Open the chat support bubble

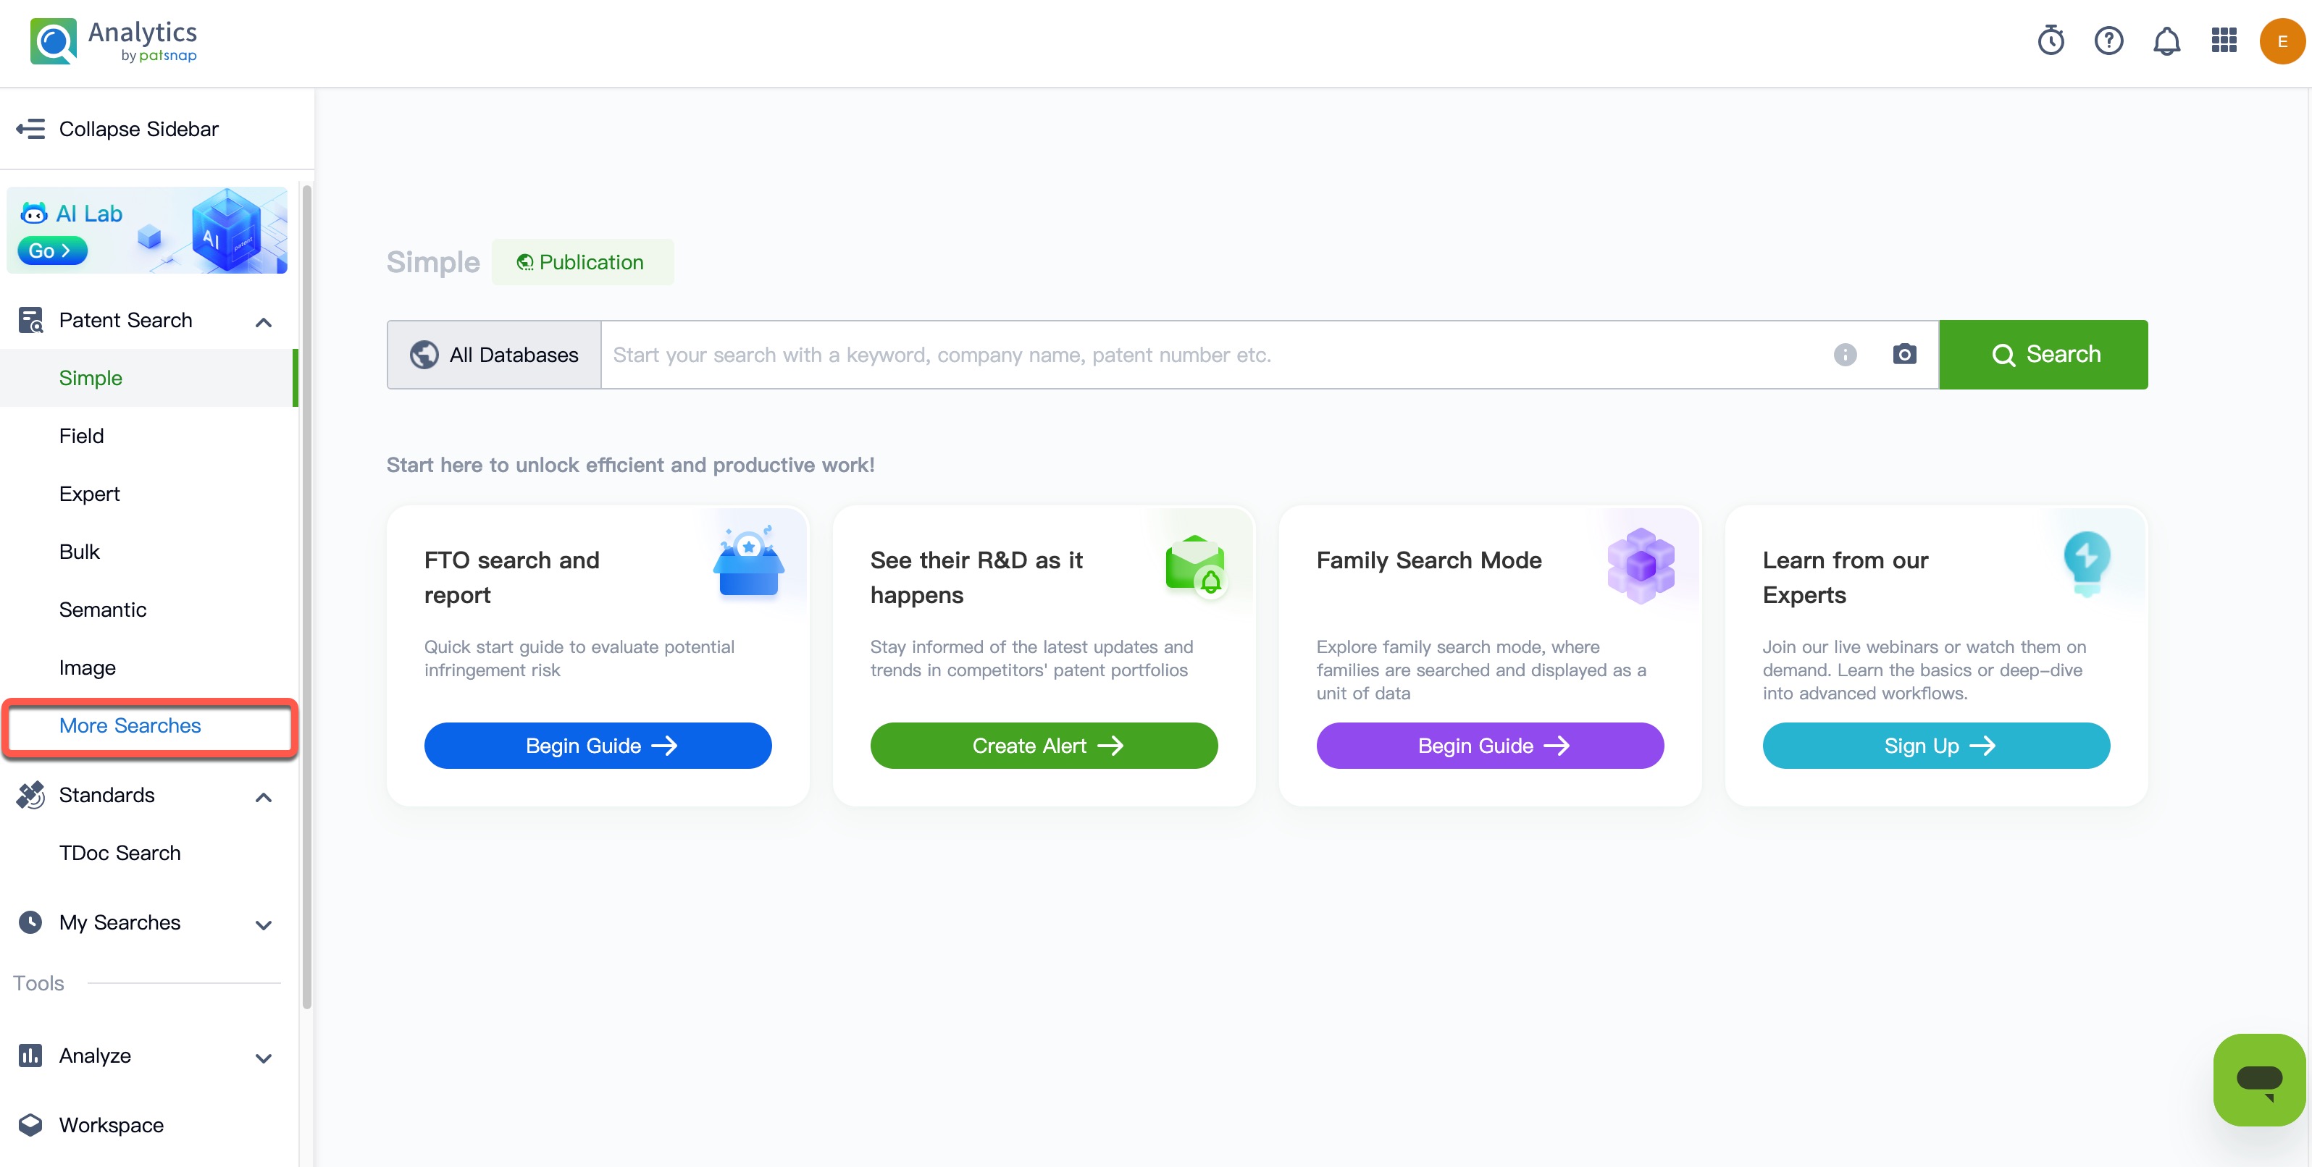2258,1079
